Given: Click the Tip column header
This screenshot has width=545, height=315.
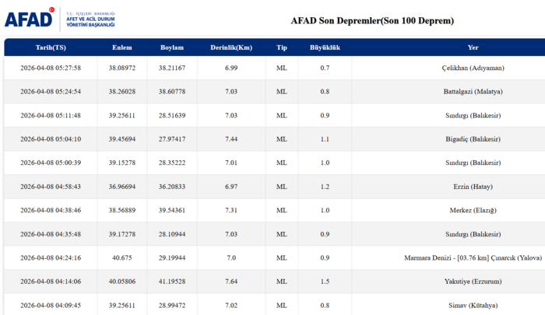Looking at the screenshot, I should tap(282, 47).
